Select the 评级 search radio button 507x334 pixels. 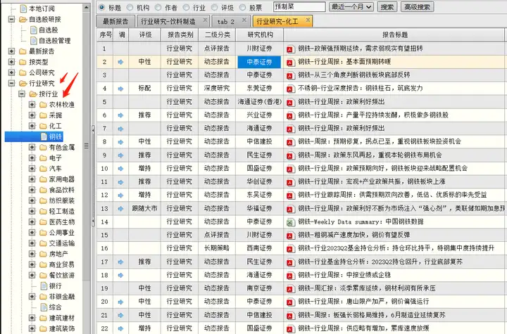coord(214,7)
